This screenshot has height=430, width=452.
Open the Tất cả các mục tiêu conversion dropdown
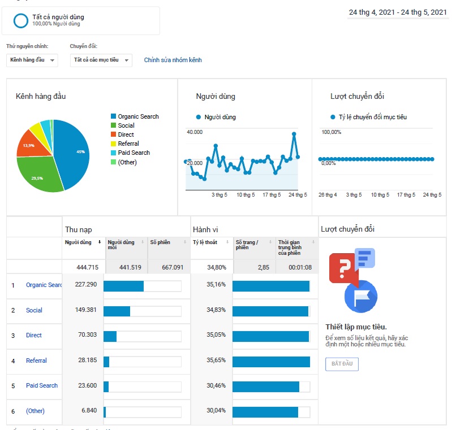pos(101,60)
